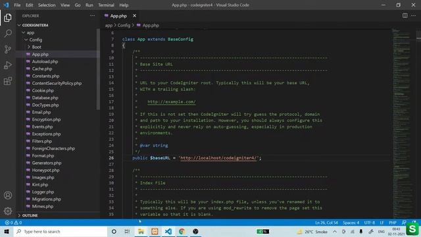
Task: Open the Go menu
Action: tap(78, 5)
